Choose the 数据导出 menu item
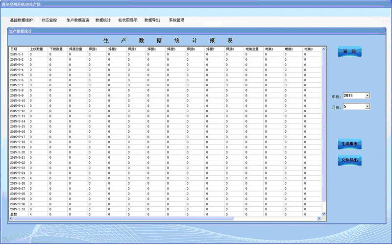 tap(152, 21)
